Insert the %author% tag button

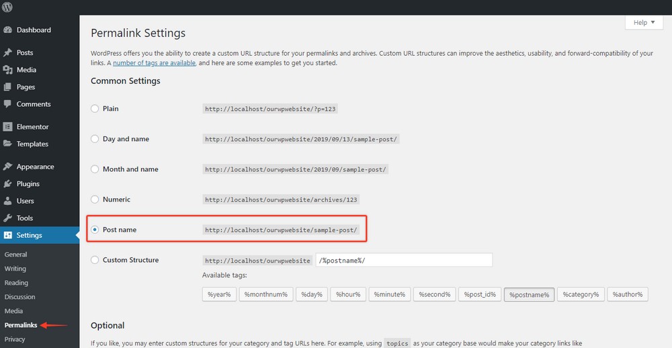click(628, 294)
